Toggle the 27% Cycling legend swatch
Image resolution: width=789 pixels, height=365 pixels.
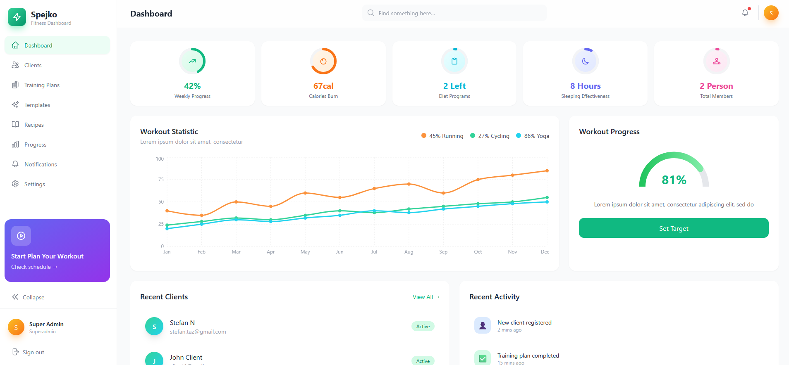tap(473, 135)
